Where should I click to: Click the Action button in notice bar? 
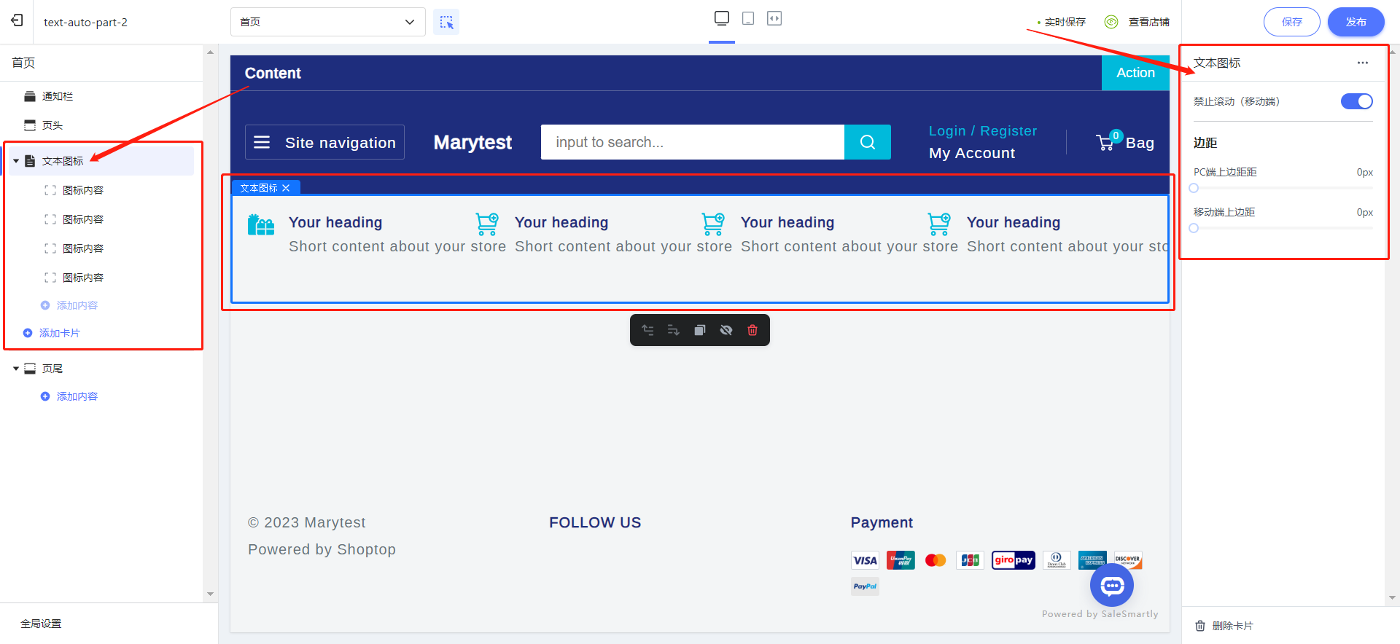(x=1135, y=73)
